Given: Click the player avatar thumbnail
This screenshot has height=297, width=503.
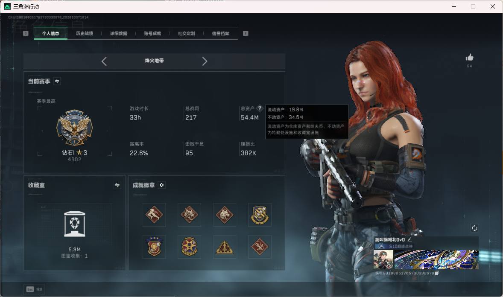Looking at the screenshot, I should click(x=383, y=259).
